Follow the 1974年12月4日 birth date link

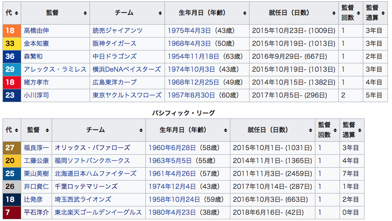pyautogui.click(x=172, y=187)
